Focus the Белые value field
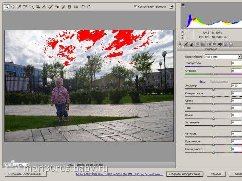 236,115
